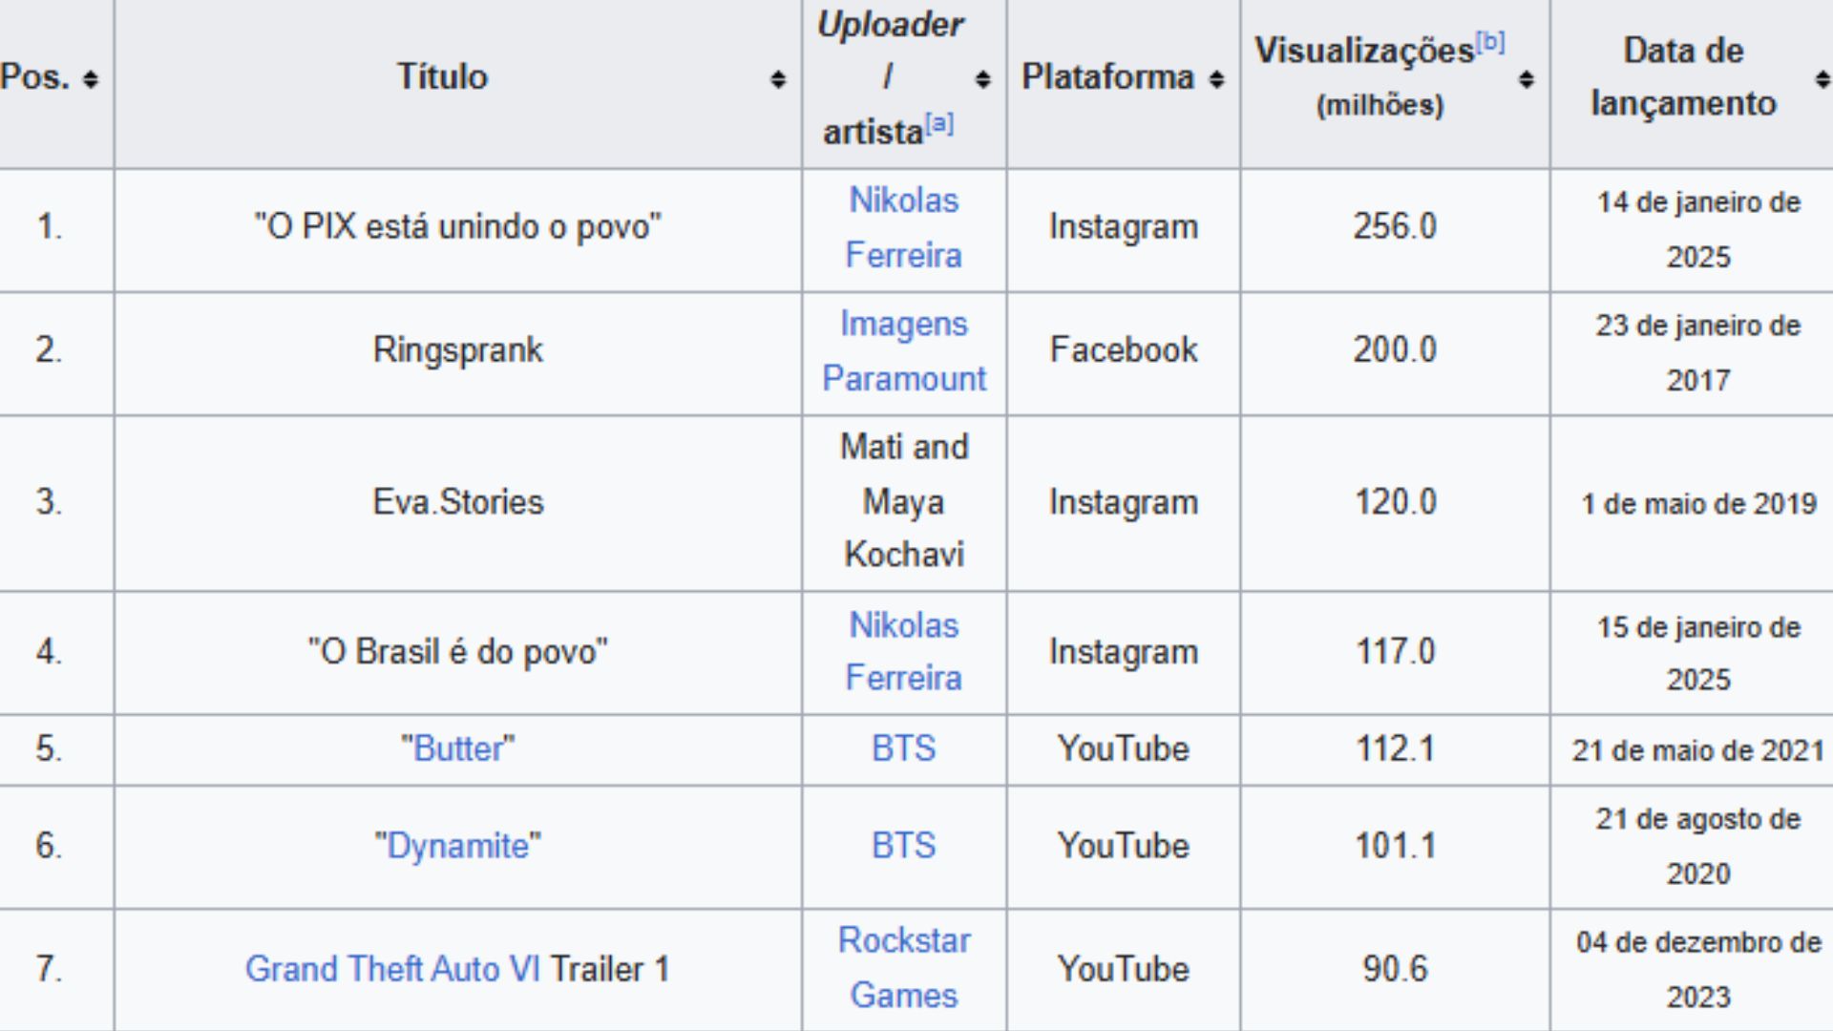Open the "Dynamite" title link
The image size is (1833, 1031).
coord(458,846)
